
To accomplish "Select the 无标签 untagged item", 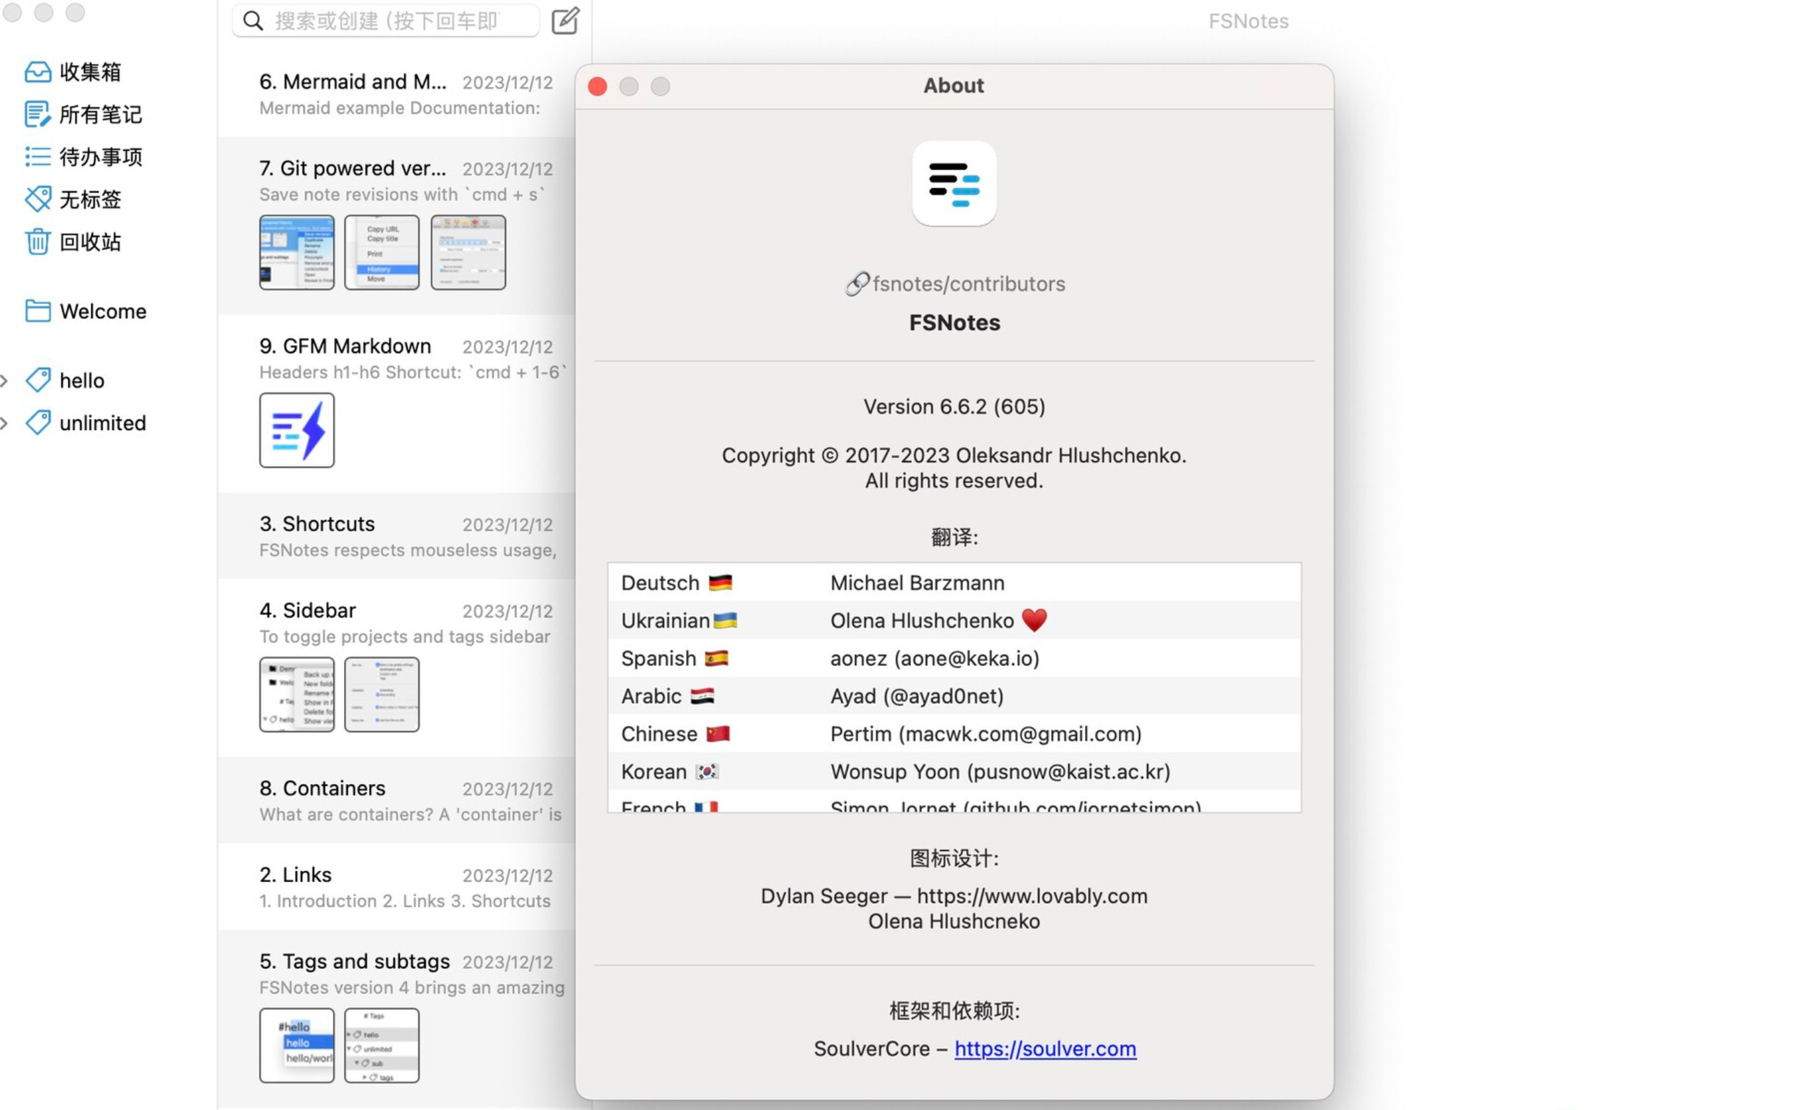I will 74,199.
